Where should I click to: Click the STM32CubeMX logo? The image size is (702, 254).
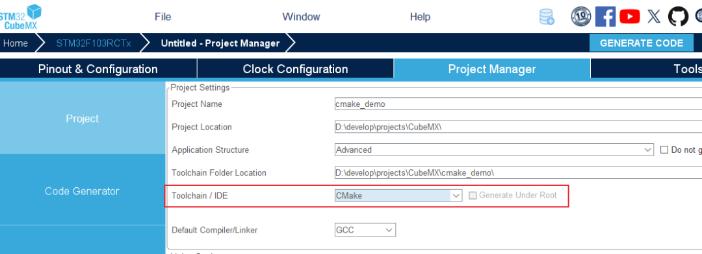21,16
